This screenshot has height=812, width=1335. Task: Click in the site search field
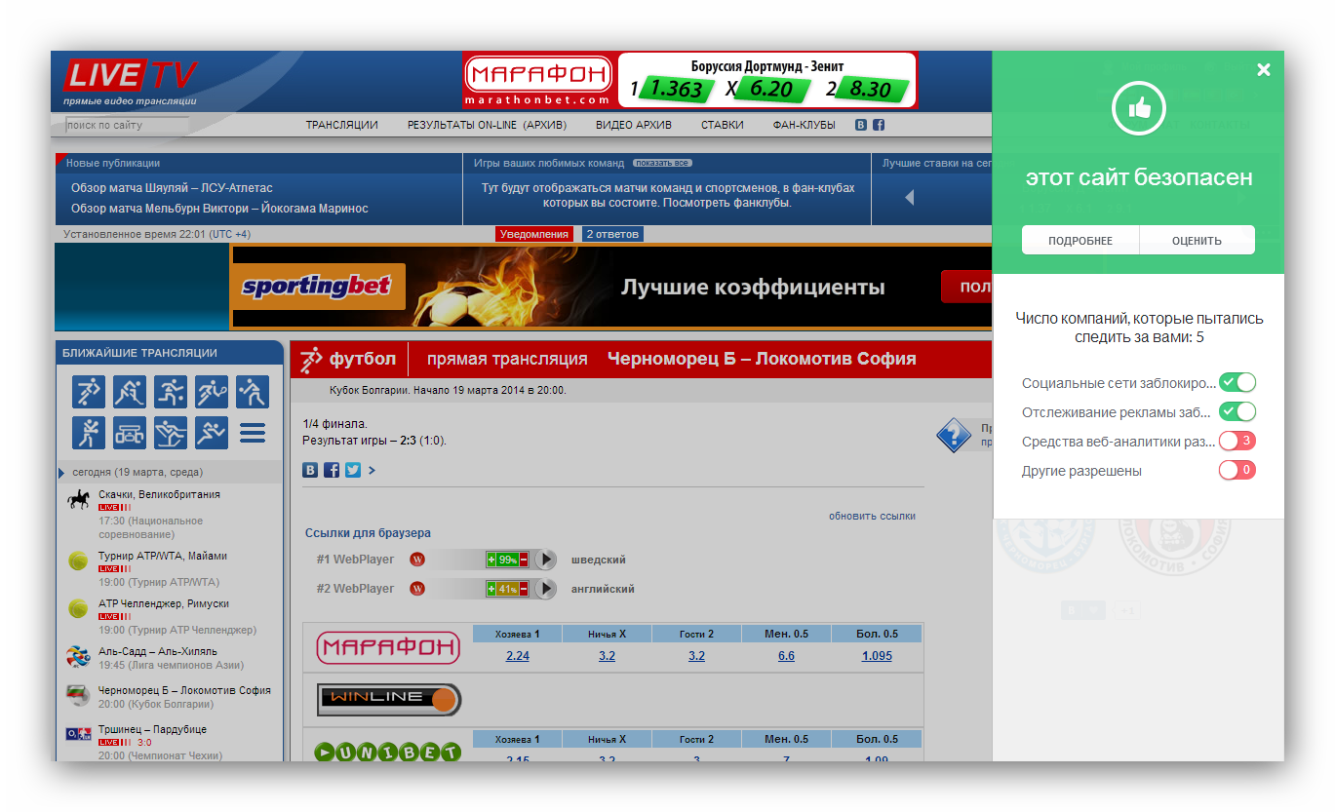click(127, 125)
